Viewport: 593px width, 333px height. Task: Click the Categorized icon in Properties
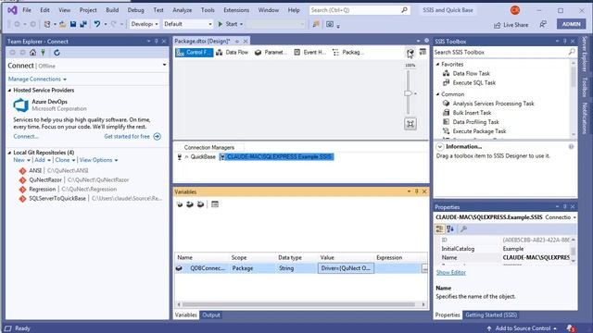439,228
